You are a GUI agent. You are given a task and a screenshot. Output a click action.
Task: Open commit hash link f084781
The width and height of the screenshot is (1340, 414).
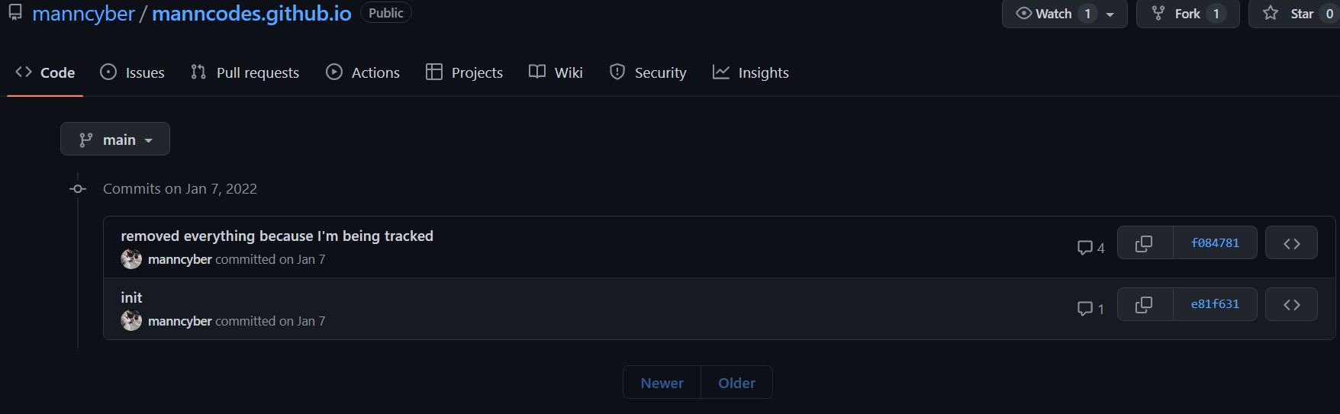pyautogui.click(x=1215, y=243)
